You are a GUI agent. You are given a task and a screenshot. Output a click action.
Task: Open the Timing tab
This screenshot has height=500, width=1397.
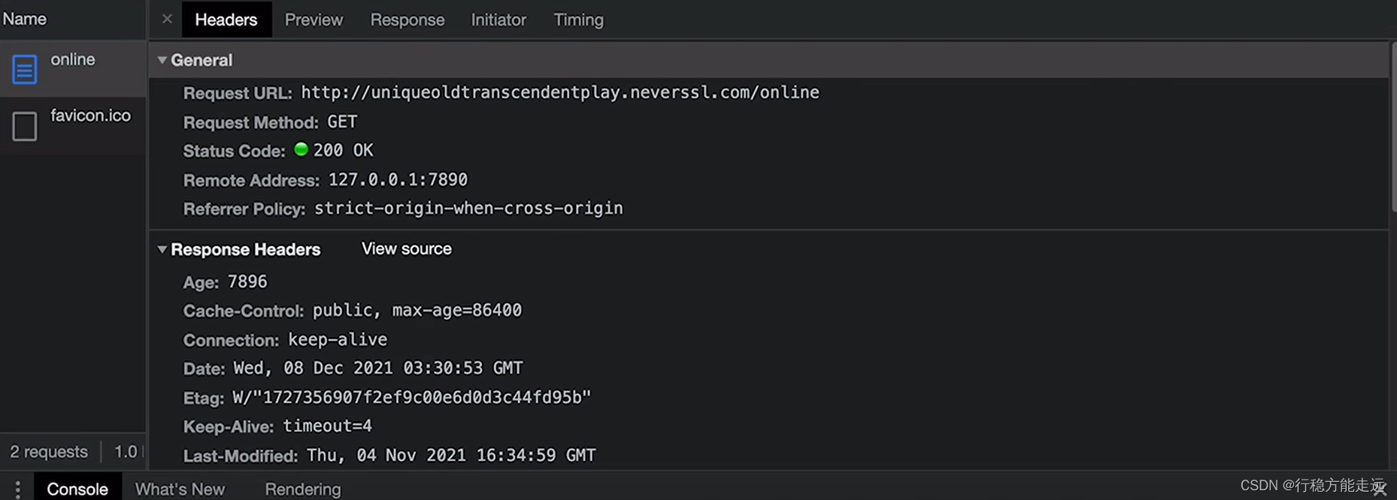[578, 20]
